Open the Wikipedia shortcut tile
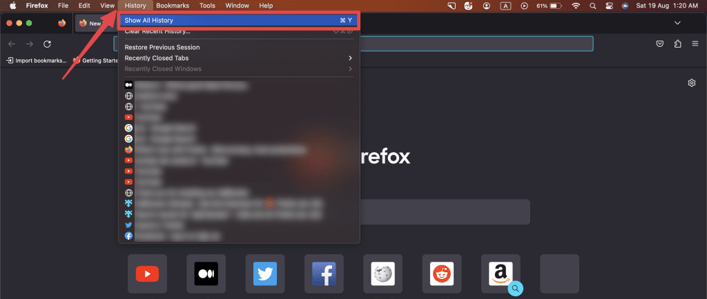707x299 pixels. [x=382, y=274]
